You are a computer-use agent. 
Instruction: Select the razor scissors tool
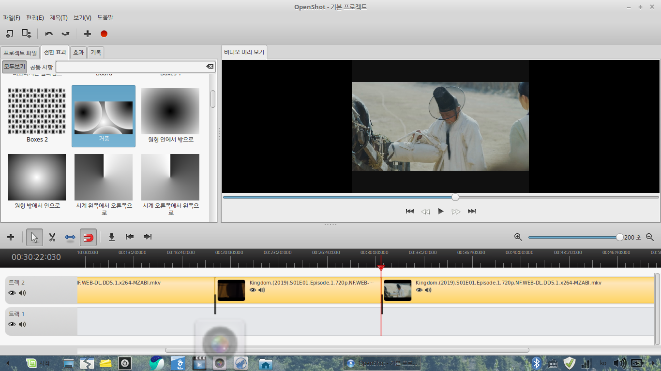tap(52, 237)
